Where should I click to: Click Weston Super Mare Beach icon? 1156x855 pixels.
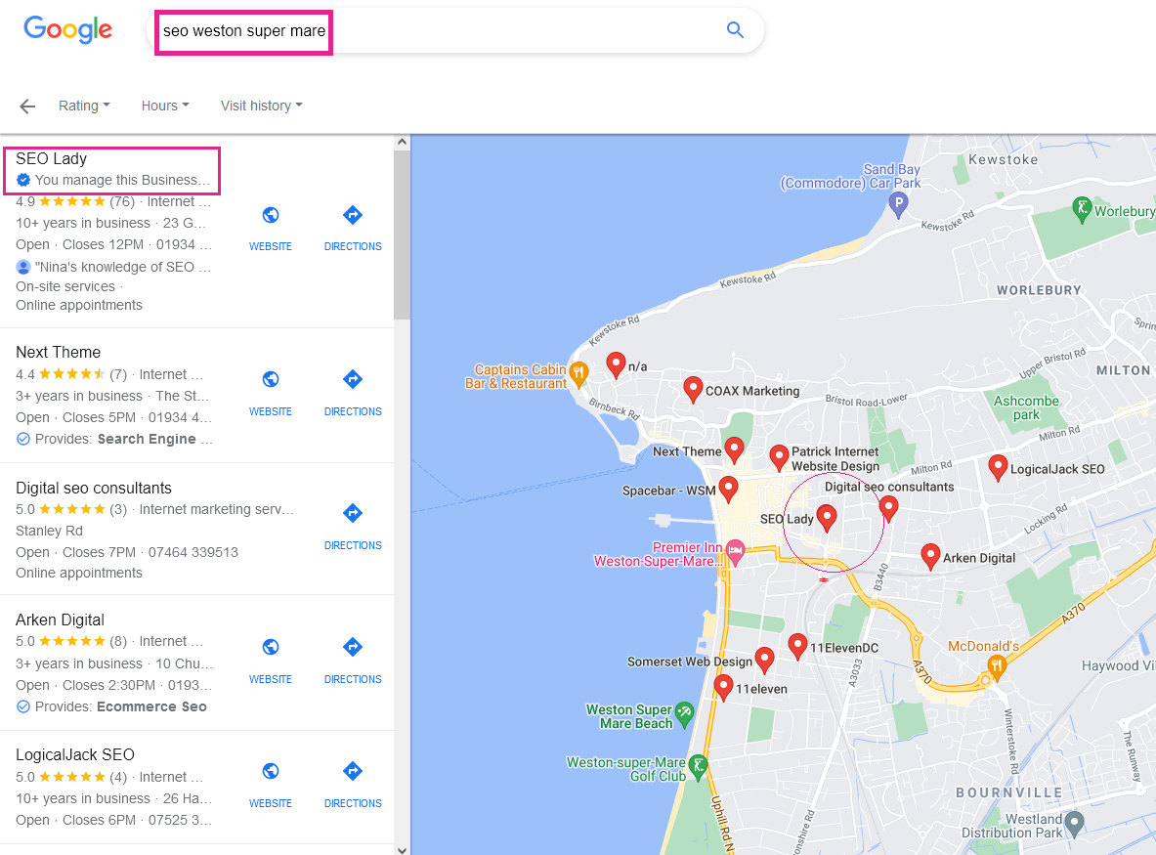(684, 713)
